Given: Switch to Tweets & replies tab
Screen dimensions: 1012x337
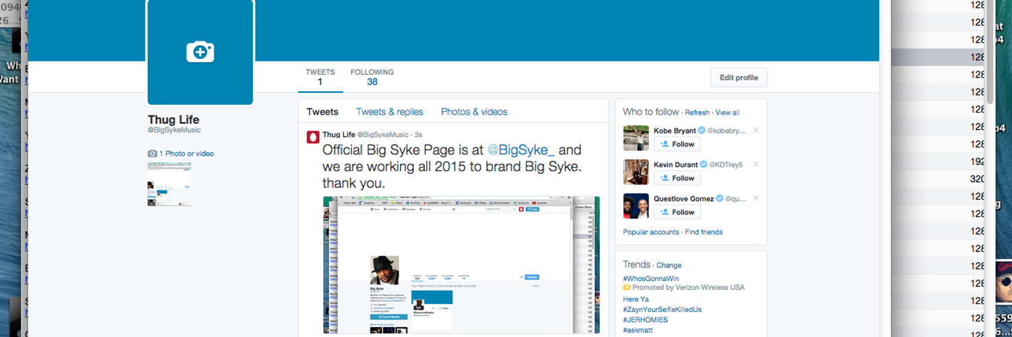Looking at the screenshot, I should point(390,112).
